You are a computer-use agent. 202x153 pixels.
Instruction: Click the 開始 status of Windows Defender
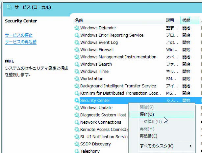186,28
